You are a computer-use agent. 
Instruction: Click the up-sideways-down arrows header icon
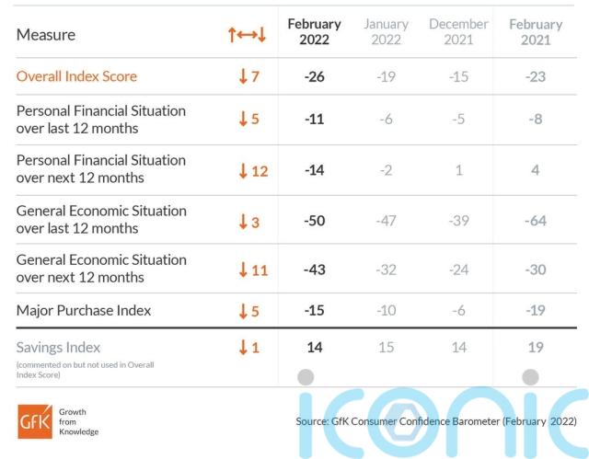pos(248,35)
